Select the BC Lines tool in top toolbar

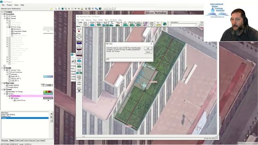(x=112, y=24)
